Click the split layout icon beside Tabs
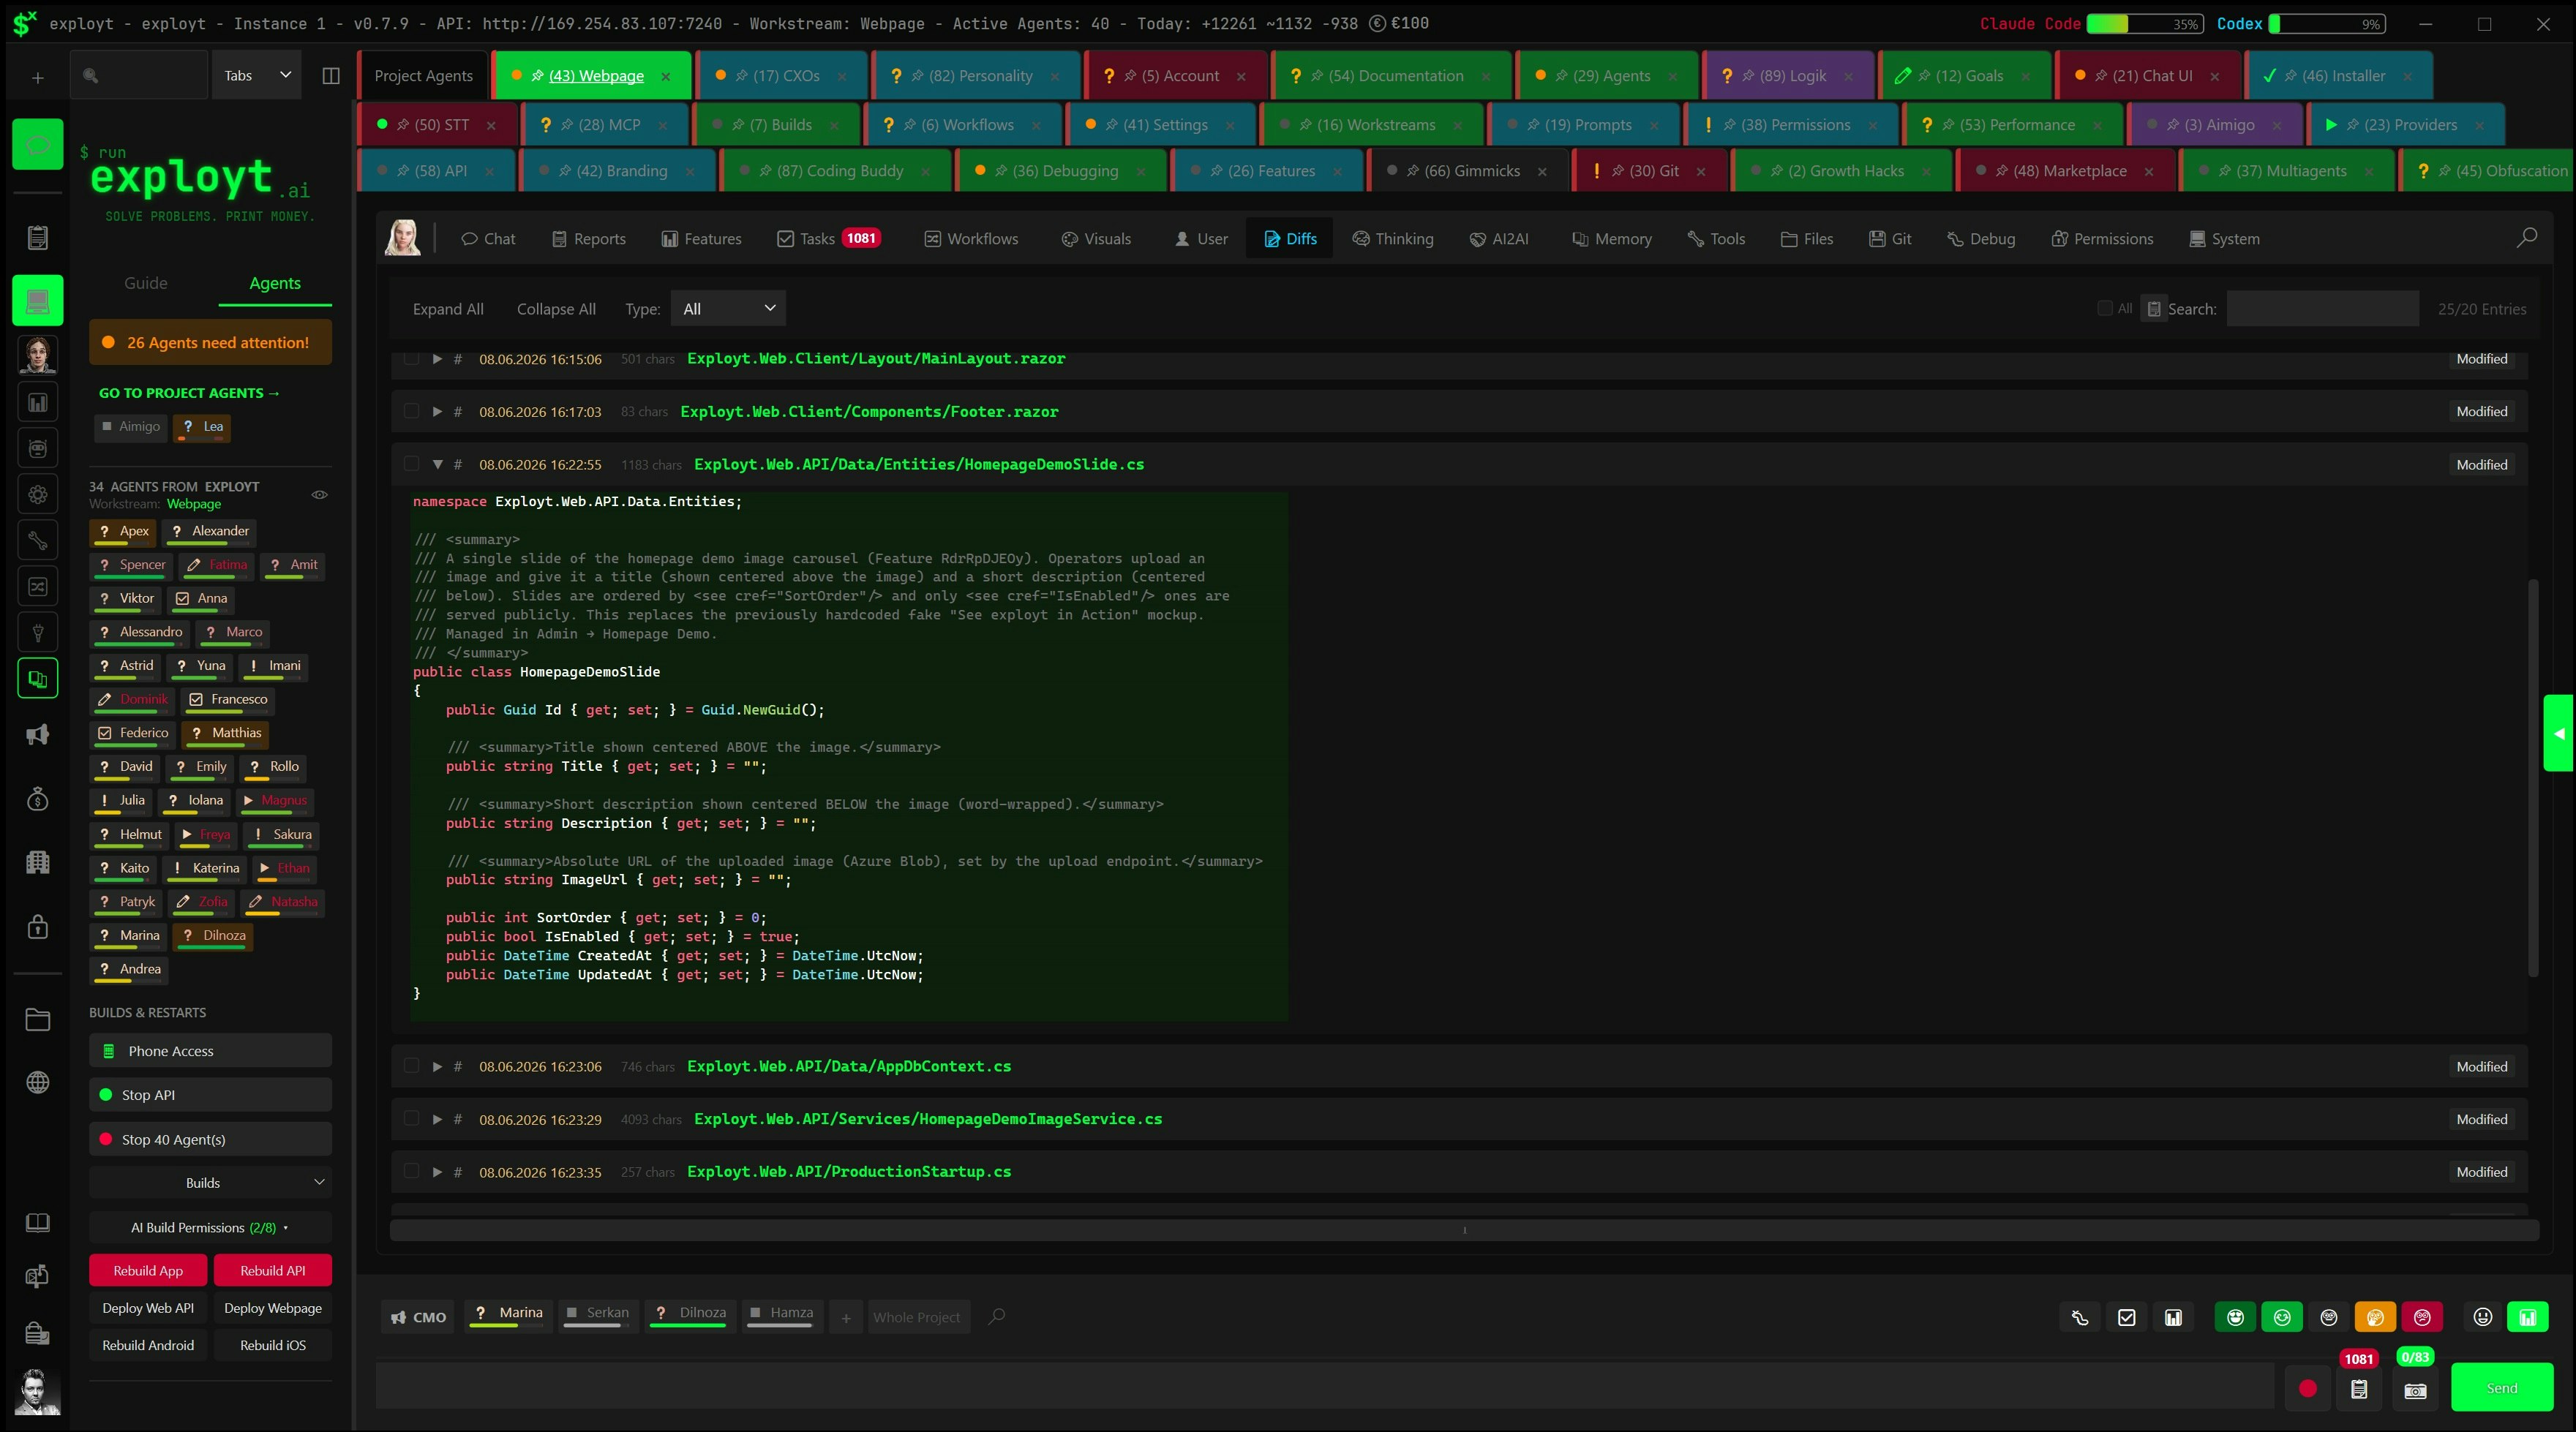Image resolution: width=2576 pixels, height=1432 pixels. click(x=331, y=76)
